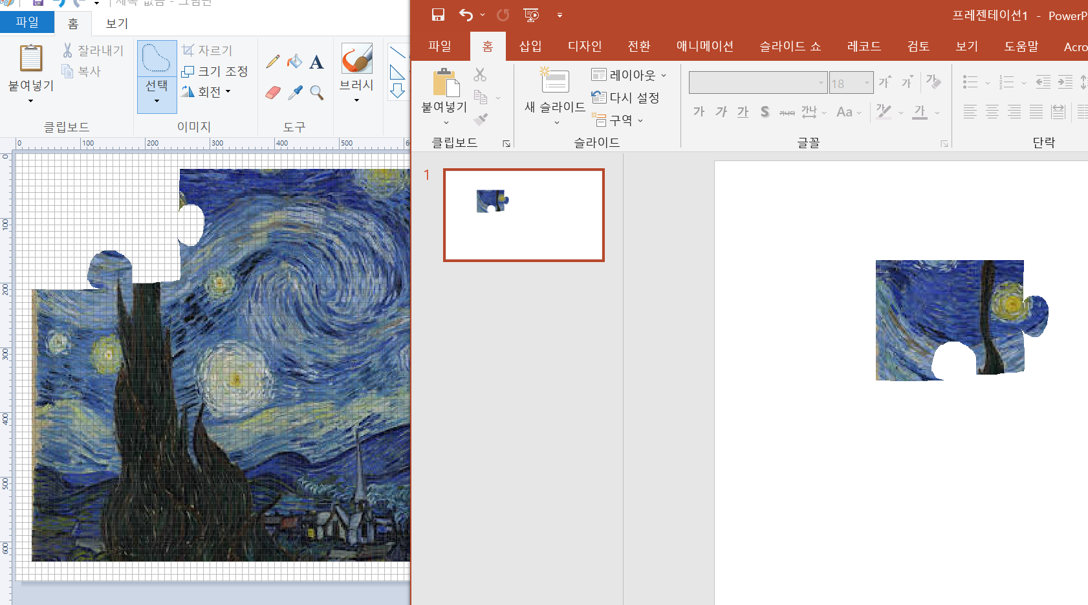The image size is (1088, 605).
Task: Click the PowerPoint Cut scissors icon
Action: coord(480,75)
